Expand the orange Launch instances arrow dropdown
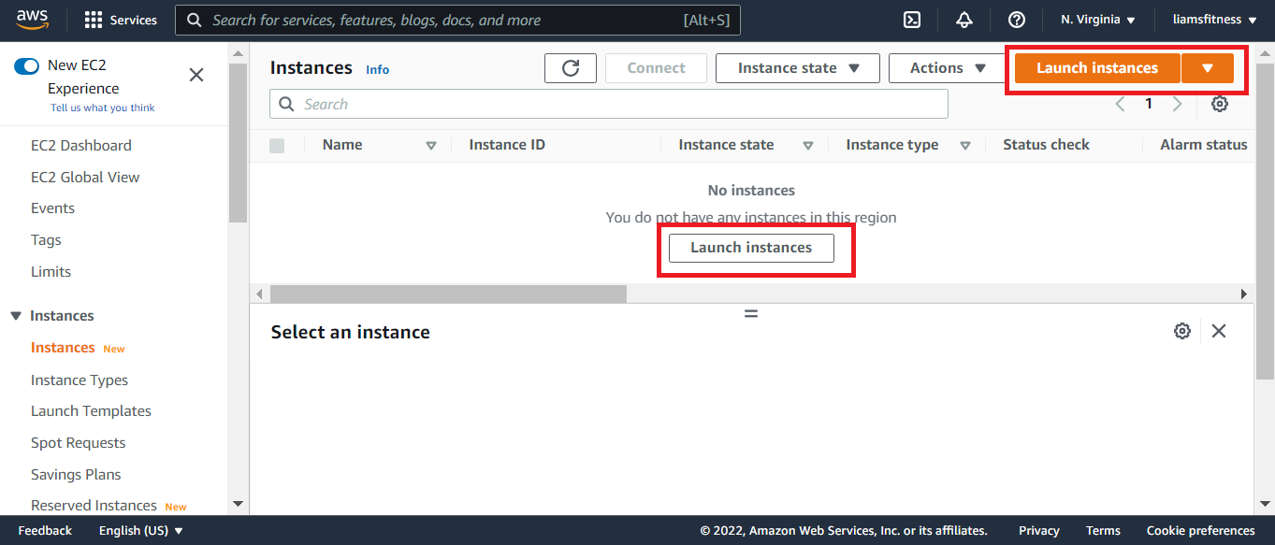 [1208, 68]
